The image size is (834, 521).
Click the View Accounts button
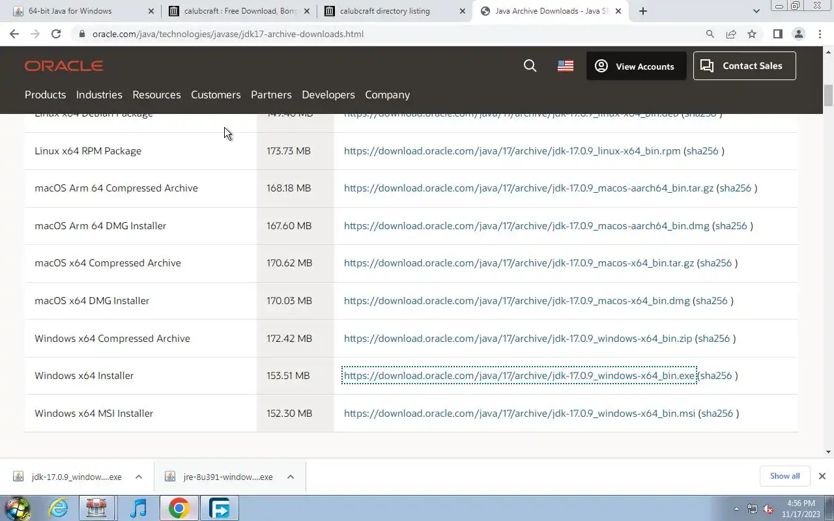[x=636, y=66]
